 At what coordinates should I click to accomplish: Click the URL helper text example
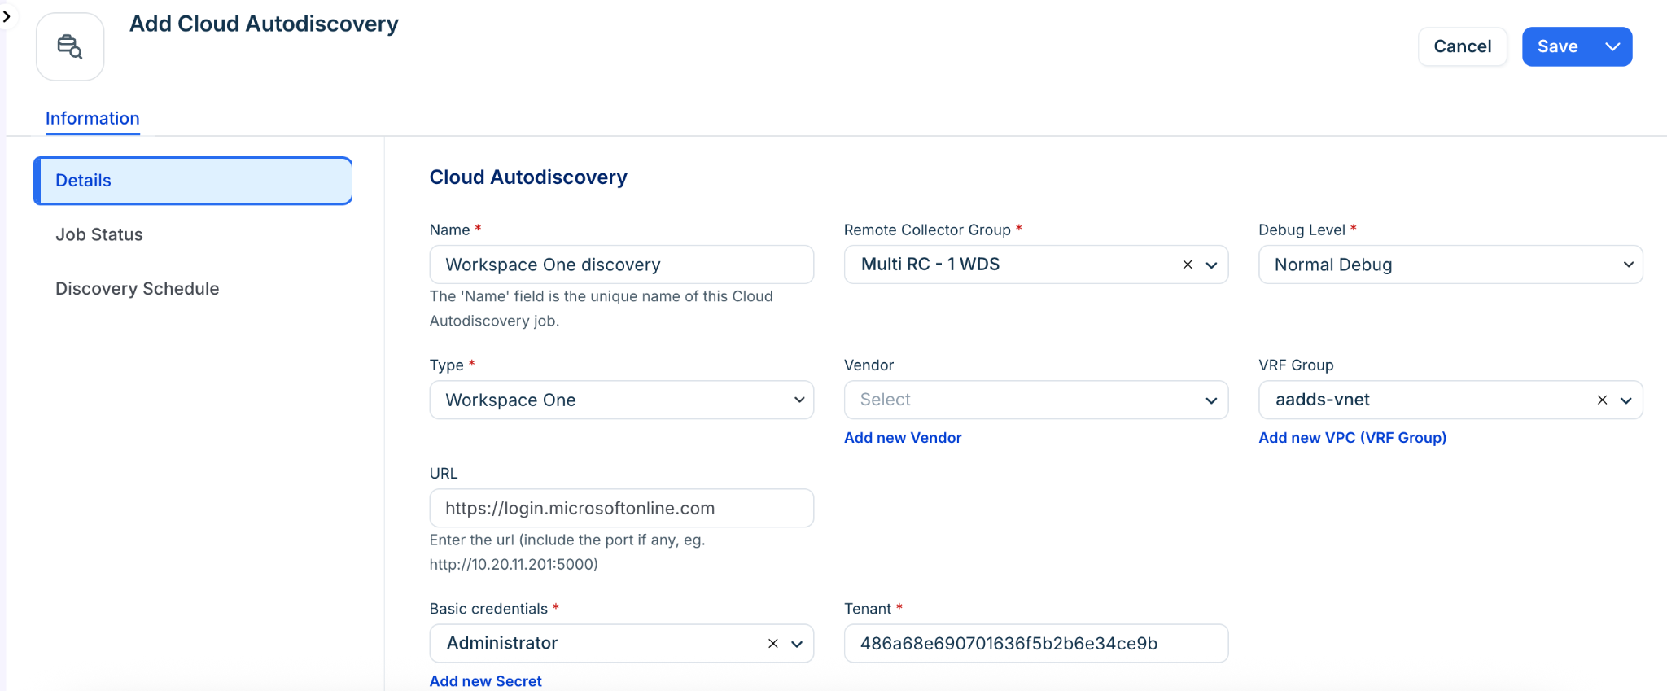[514, 564]
